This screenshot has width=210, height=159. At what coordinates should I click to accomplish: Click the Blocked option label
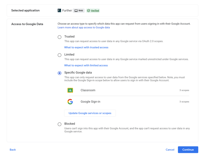click(x=70, y=124)
